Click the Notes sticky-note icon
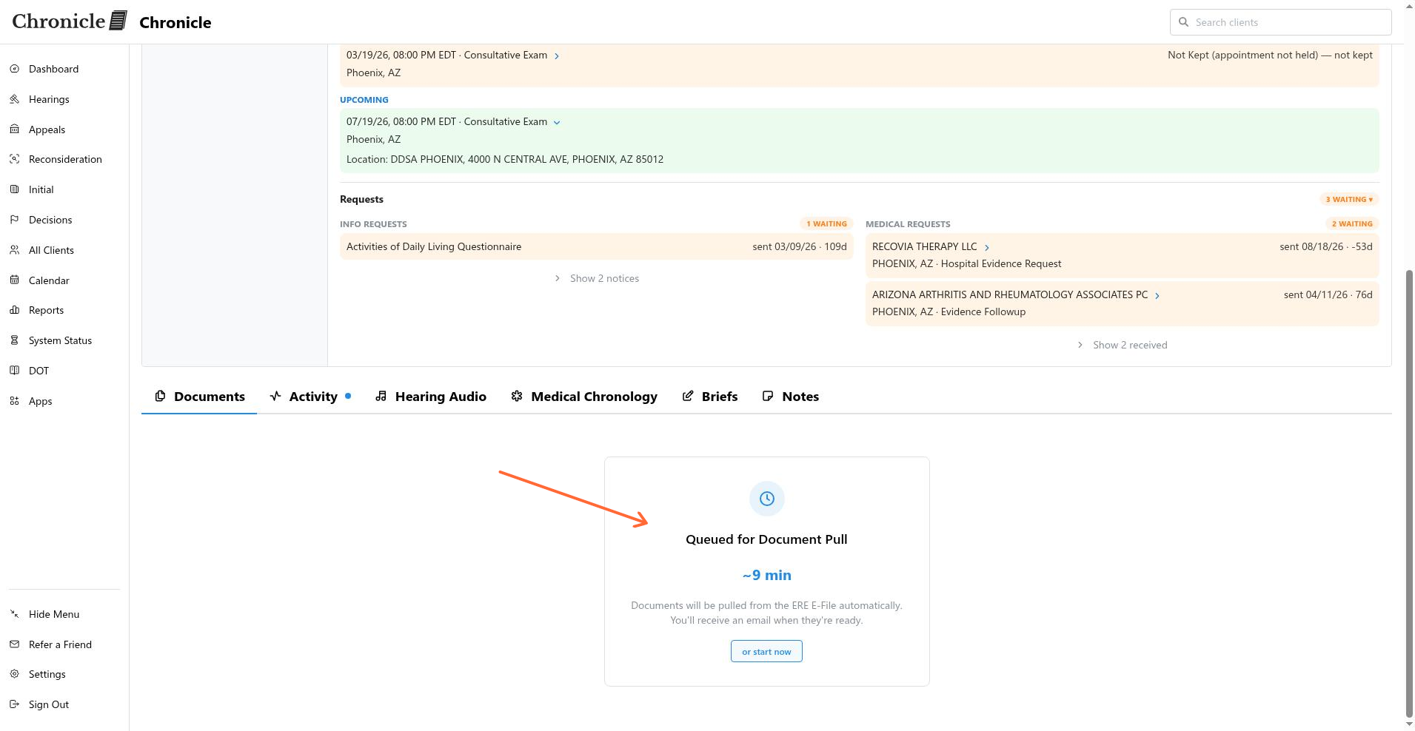Screen dimensions: 1415x731 tap(768, 397)
